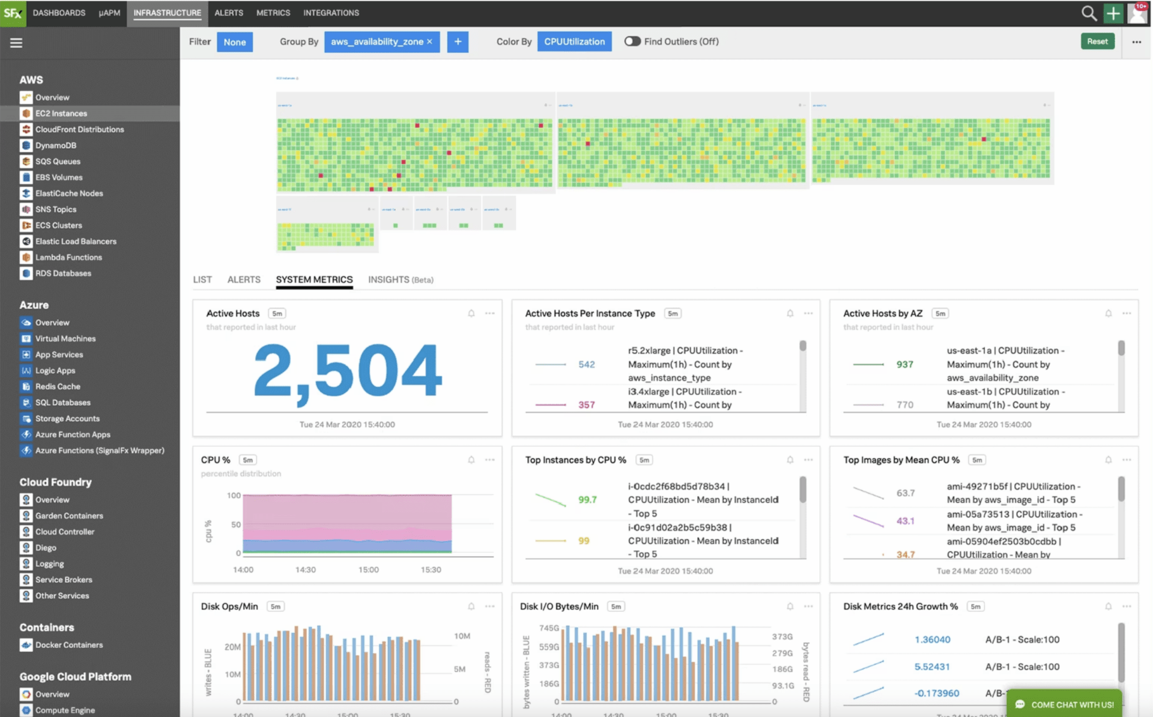Open the Color By CPUUtilization selector
The width and height of the screenshot is (1153, 717).
coord(574,41)
